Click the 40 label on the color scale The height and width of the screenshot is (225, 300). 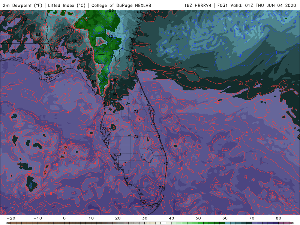coord(171,218)
